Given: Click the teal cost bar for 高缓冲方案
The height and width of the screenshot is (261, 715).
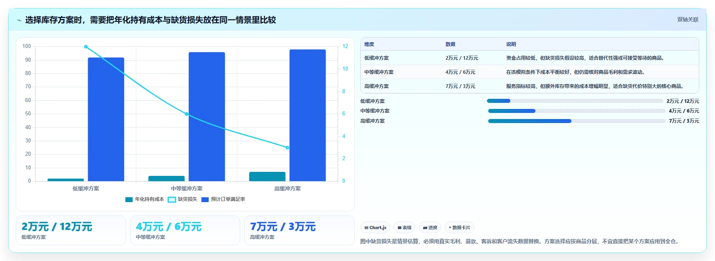Looking at the screenshot, I should 267,176.
